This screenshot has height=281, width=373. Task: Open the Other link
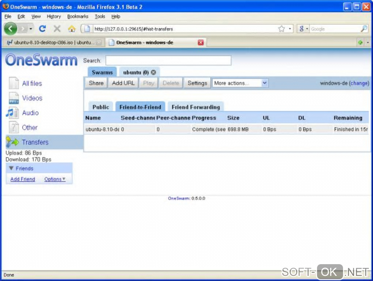click(30, 128)
